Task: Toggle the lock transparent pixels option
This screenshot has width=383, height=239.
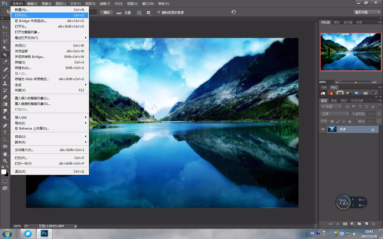Action: (332, 121)
